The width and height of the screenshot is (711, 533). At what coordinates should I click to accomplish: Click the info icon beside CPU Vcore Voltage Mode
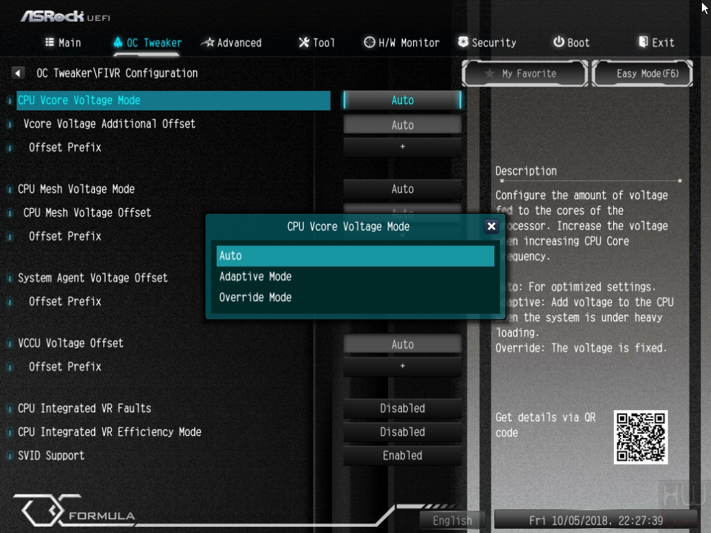point(10,100)
